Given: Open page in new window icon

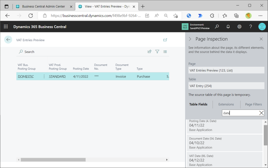Looking at the screenshot, I should [165, 40].
